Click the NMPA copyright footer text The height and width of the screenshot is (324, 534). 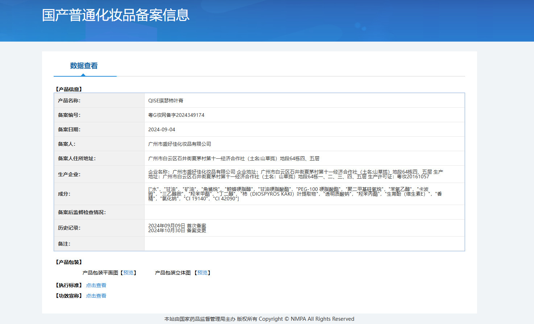click(x=259, y=319)
